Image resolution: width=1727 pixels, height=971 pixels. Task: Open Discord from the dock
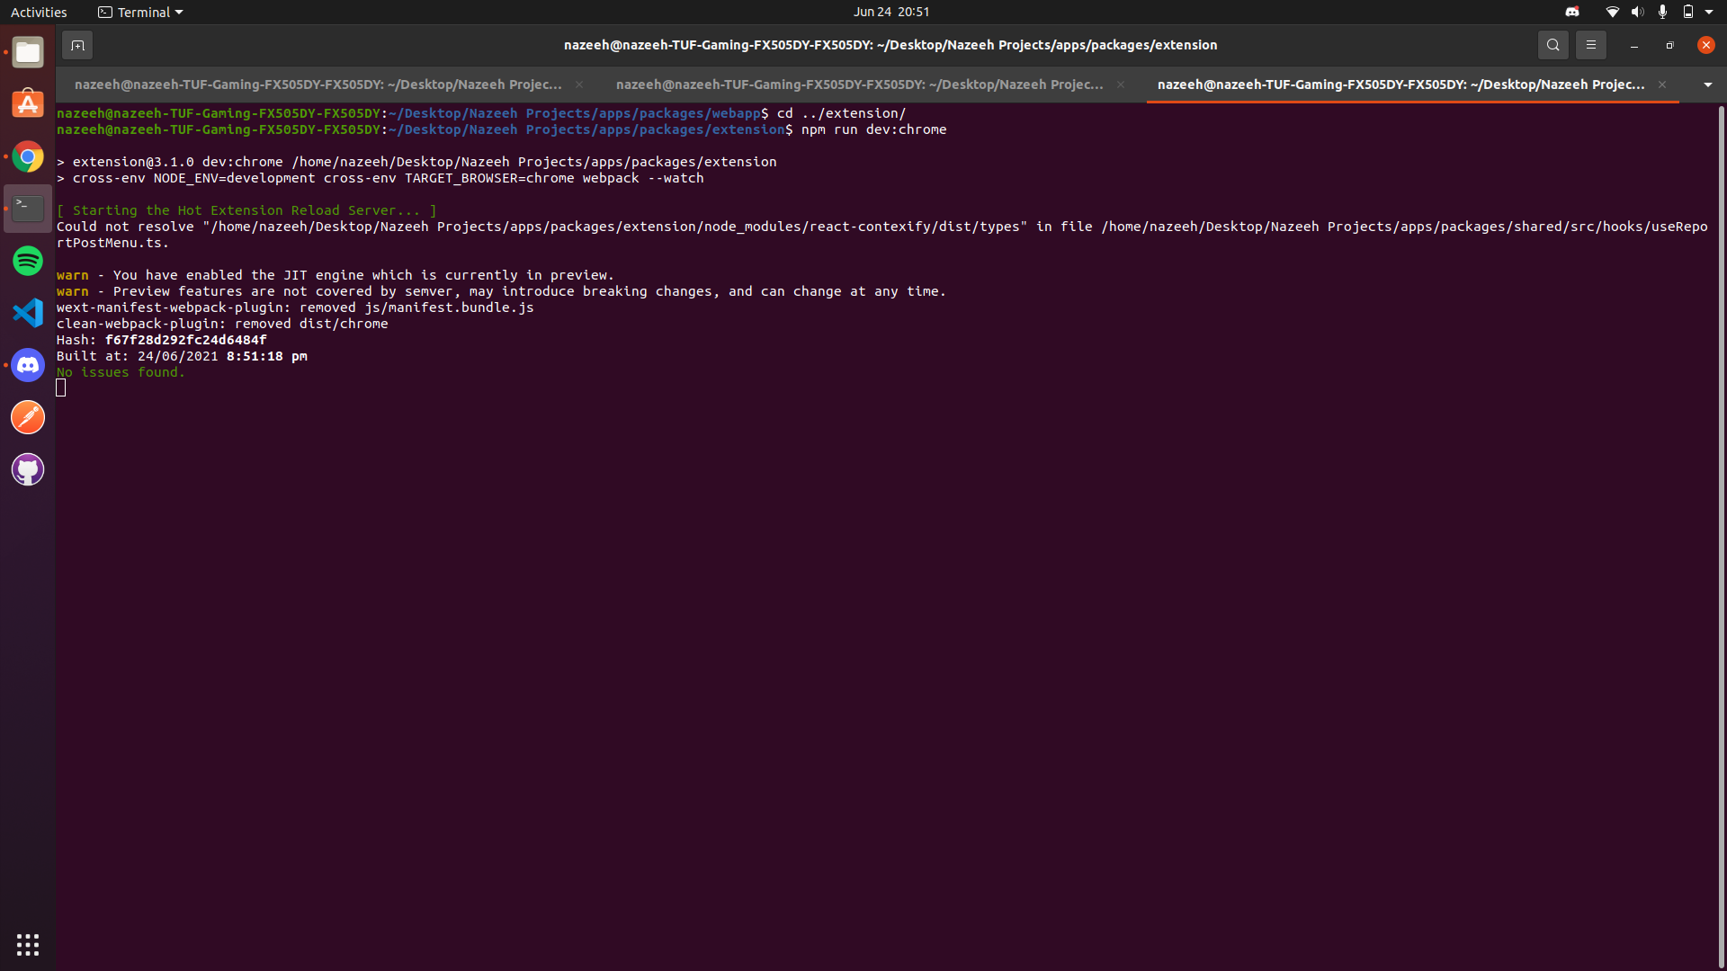[28, 365]
